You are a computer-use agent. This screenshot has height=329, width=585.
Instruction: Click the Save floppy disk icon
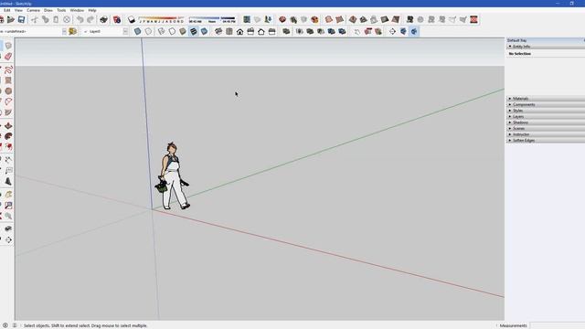tap(21, 19)
